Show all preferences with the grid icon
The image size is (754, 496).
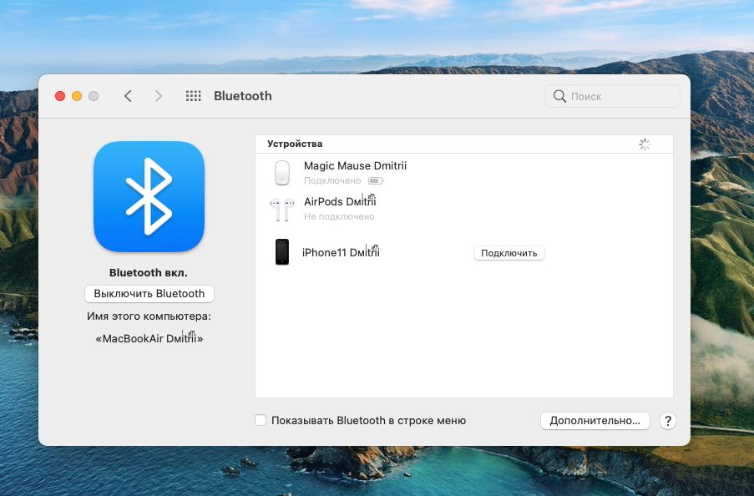click(x=194, y=96)
